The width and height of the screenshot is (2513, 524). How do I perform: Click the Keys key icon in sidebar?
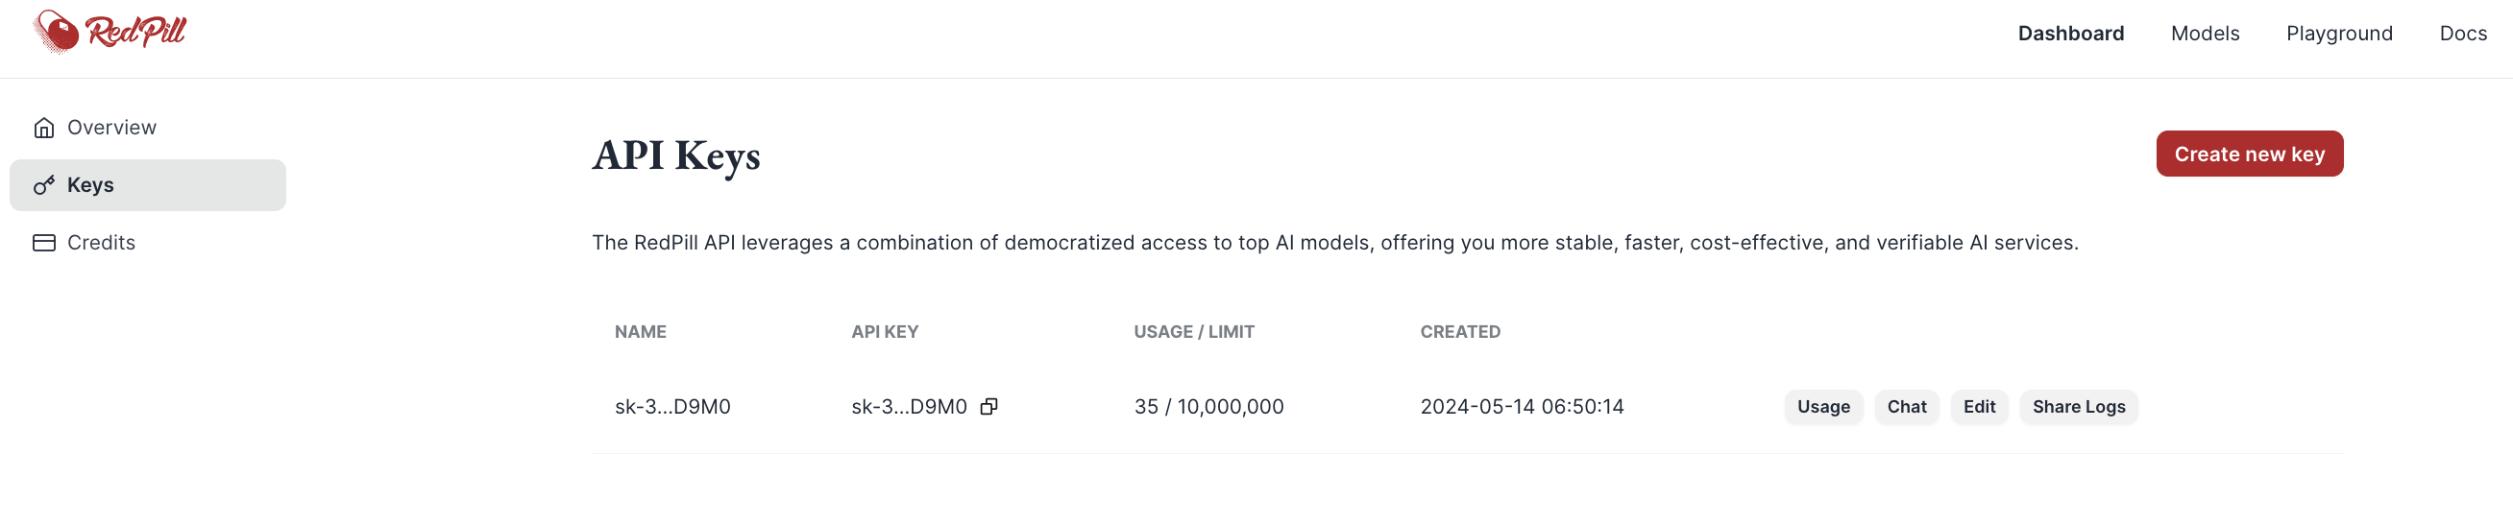coord(44,185)
